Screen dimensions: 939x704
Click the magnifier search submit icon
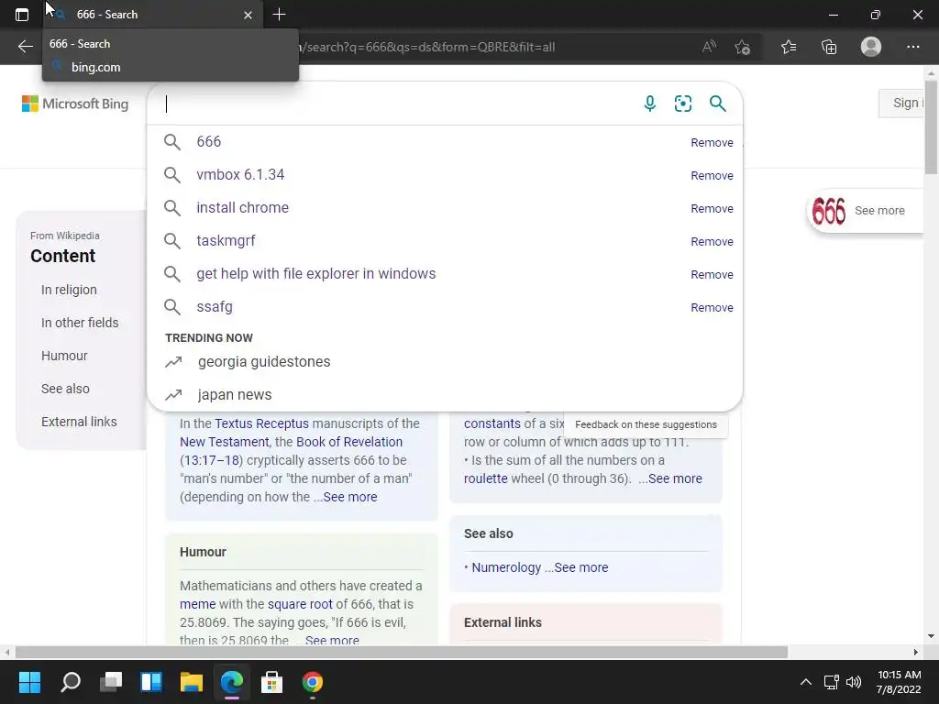(x=717, y=104)
